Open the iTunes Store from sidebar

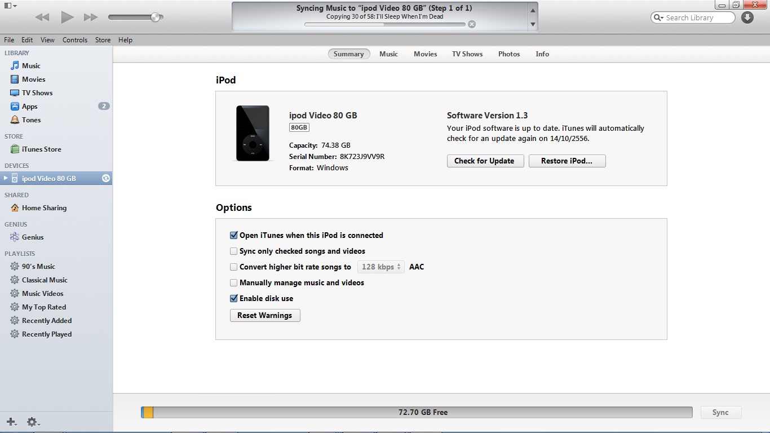click(41, 149)
